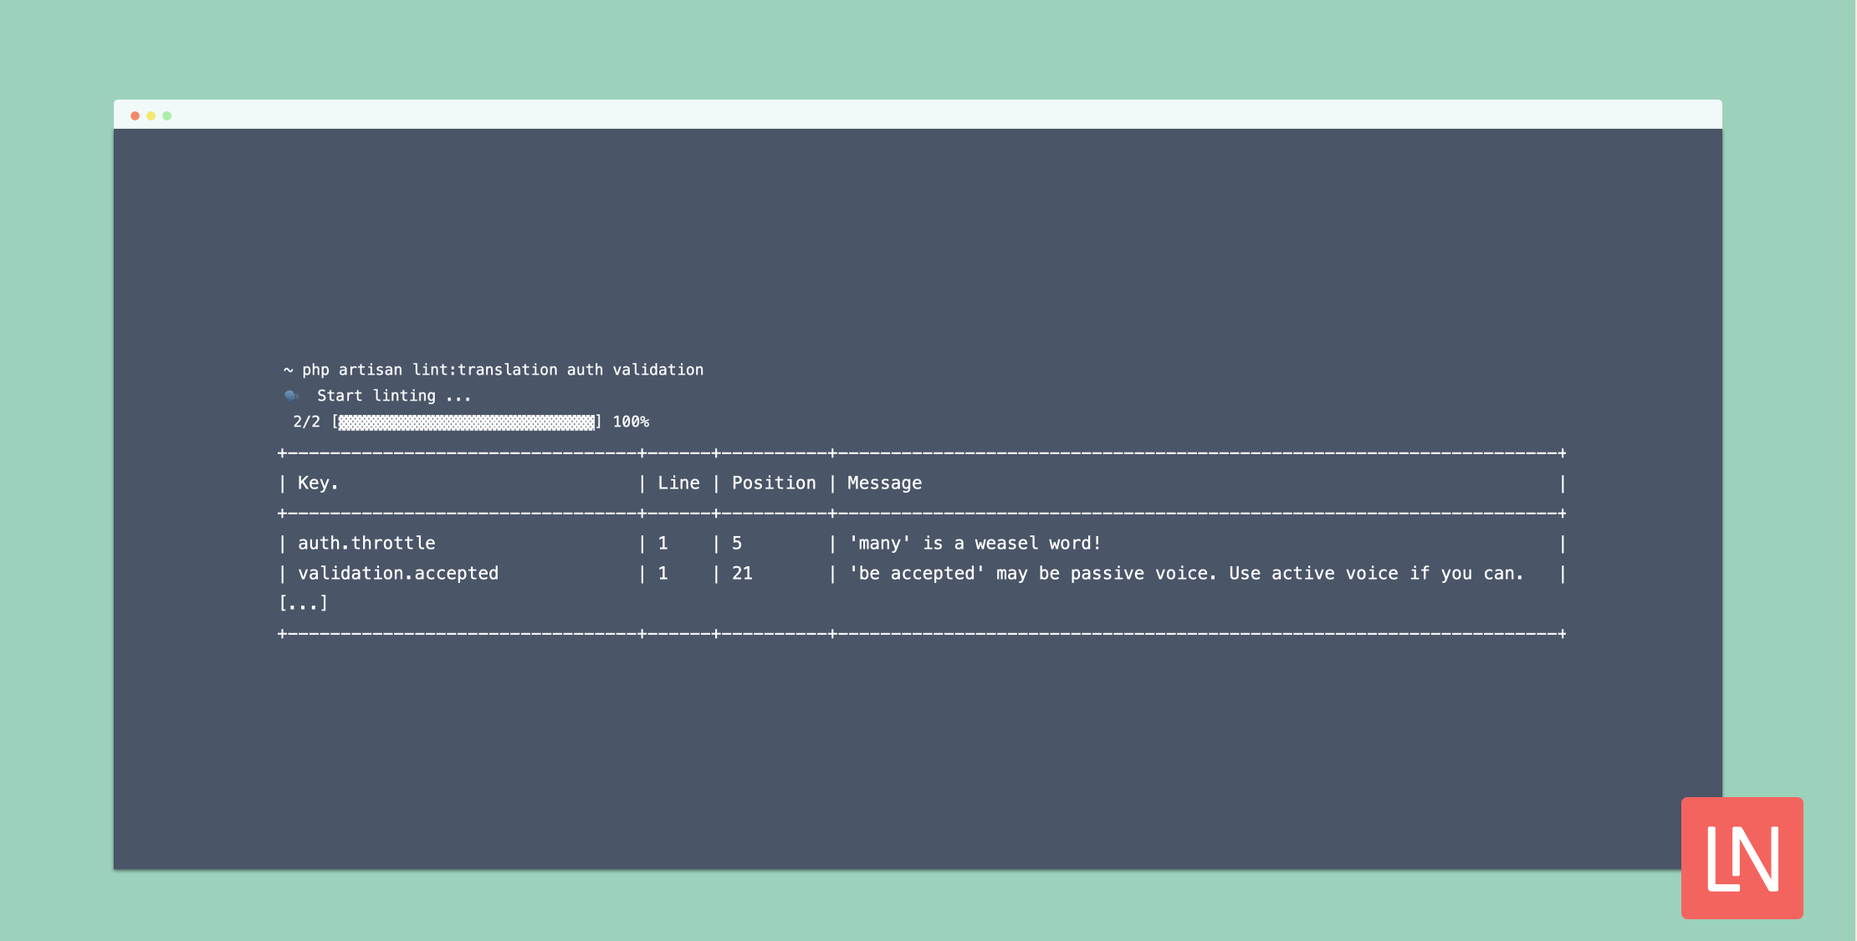Click the progress bar at 100%
Screen dimensions: 1857x941
click(x=469, y=422)
